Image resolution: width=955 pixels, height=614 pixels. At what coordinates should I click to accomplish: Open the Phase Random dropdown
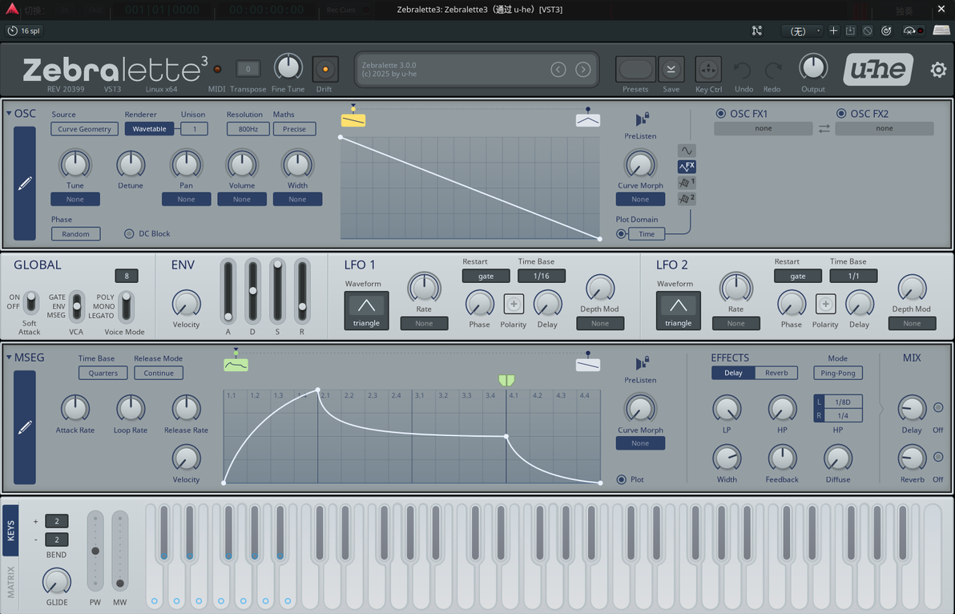[x=75, y=234]
